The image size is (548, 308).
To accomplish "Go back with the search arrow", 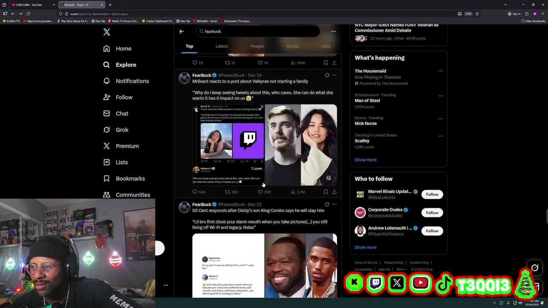I will (x=182, y=31).
